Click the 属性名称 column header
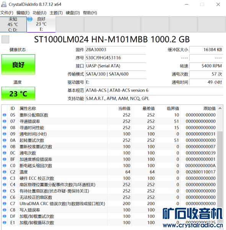 click(x=28, y=108)
